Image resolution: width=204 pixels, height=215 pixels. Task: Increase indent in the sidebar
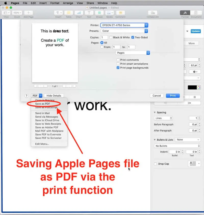click(x=189, y=103)
